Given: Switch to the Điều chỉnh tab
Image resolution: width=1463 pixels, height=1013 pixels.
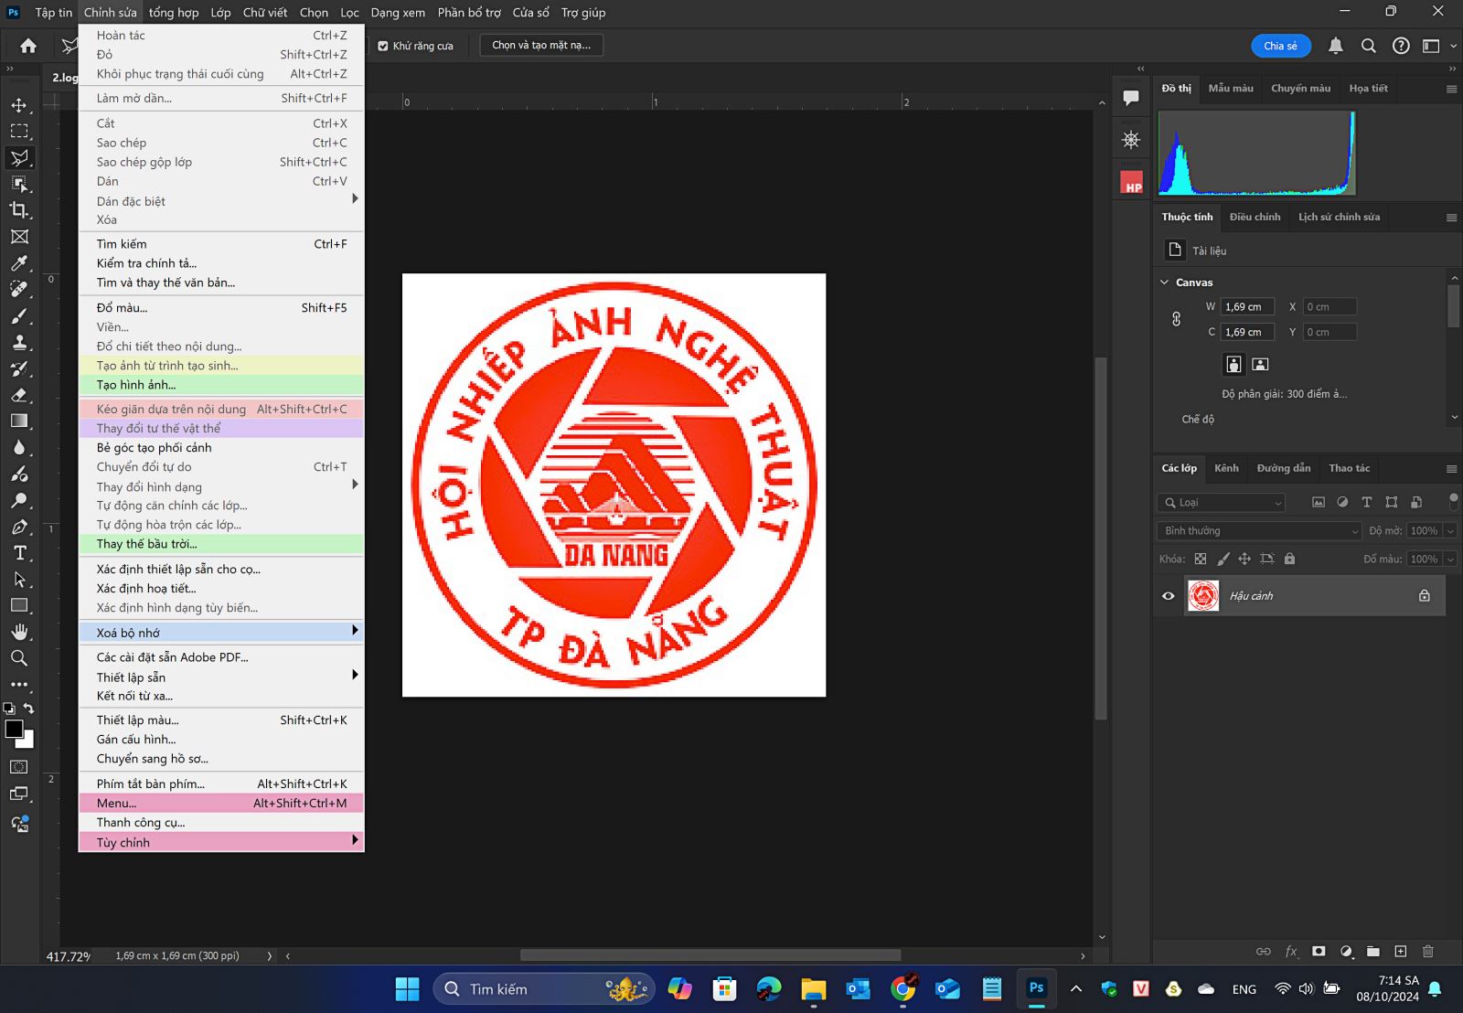Looking at the screenshot, I should click(1255, 217).
